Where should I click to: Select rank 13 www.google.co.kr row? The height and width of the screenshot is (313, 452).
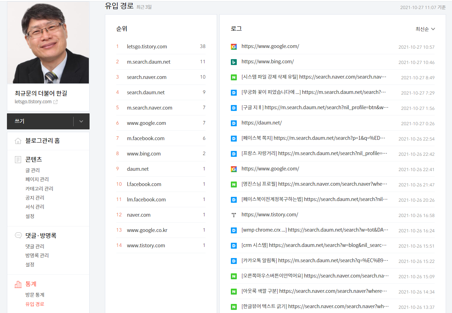[x=161, y=230]
